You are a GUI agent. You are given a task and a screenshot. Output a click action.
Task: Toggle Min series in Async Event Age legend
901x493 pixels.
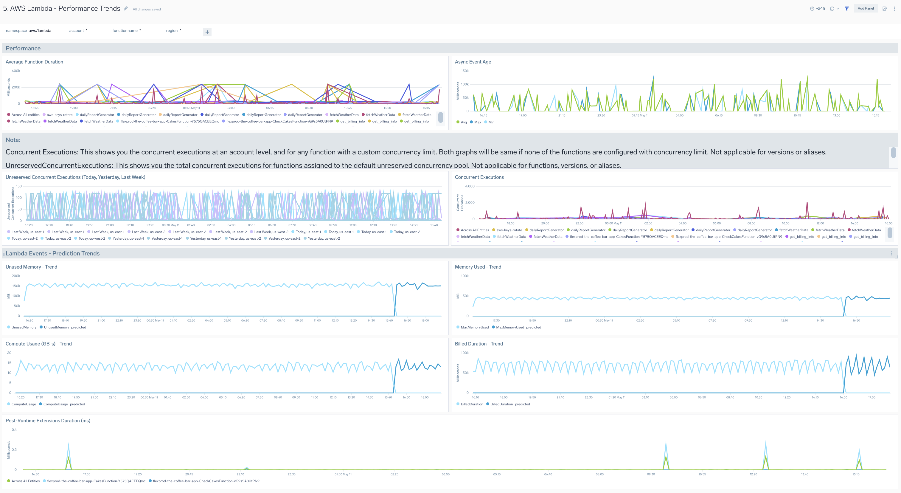(x=489, y=122)
